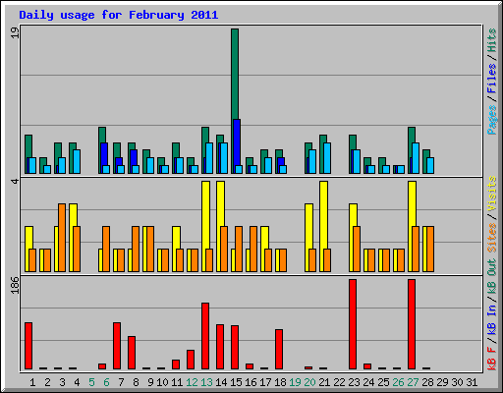Select the red kB bar for day 27
This screenshot has height=393, width=503.
(x=412, y=324)
